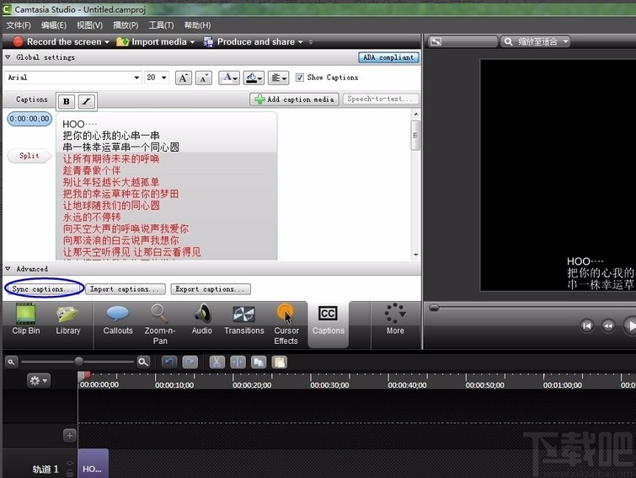Click Add caption media button

295,99
